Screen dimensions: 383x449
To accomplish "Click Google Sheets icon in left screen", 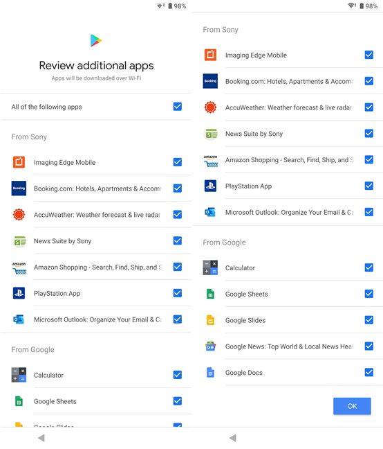I will click(19, 401).
